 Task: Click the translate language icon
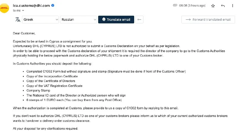[18, 20]
